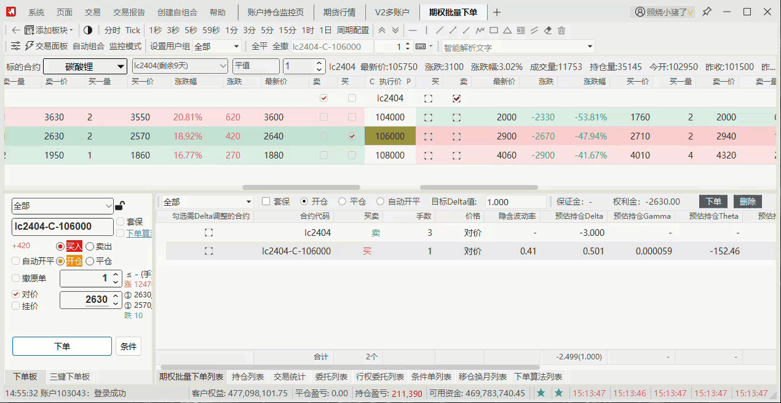Enable the 套保 checkbox
The height and width of the screenshot is (403, 781).
[121, 222]
